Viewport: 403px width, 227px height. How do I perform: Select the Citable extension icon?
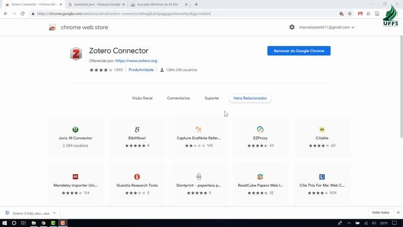322,129
